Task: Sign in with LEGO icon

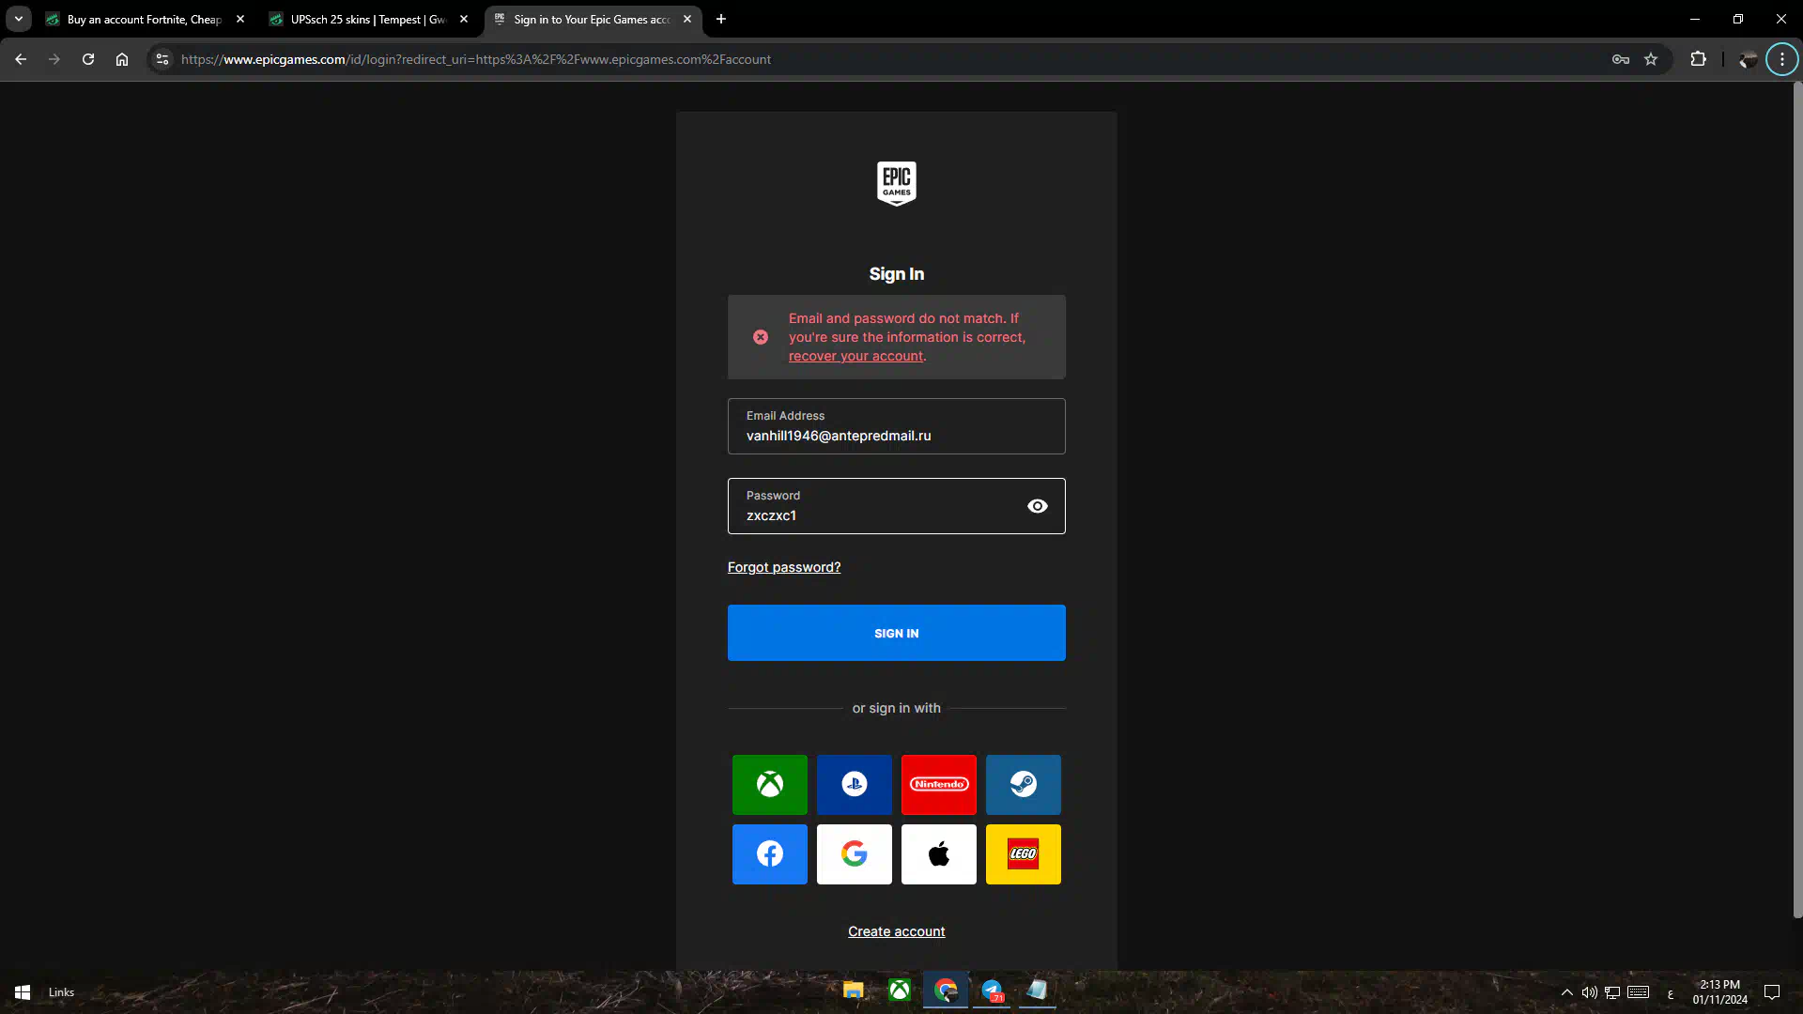Action: coord(1023,853)
